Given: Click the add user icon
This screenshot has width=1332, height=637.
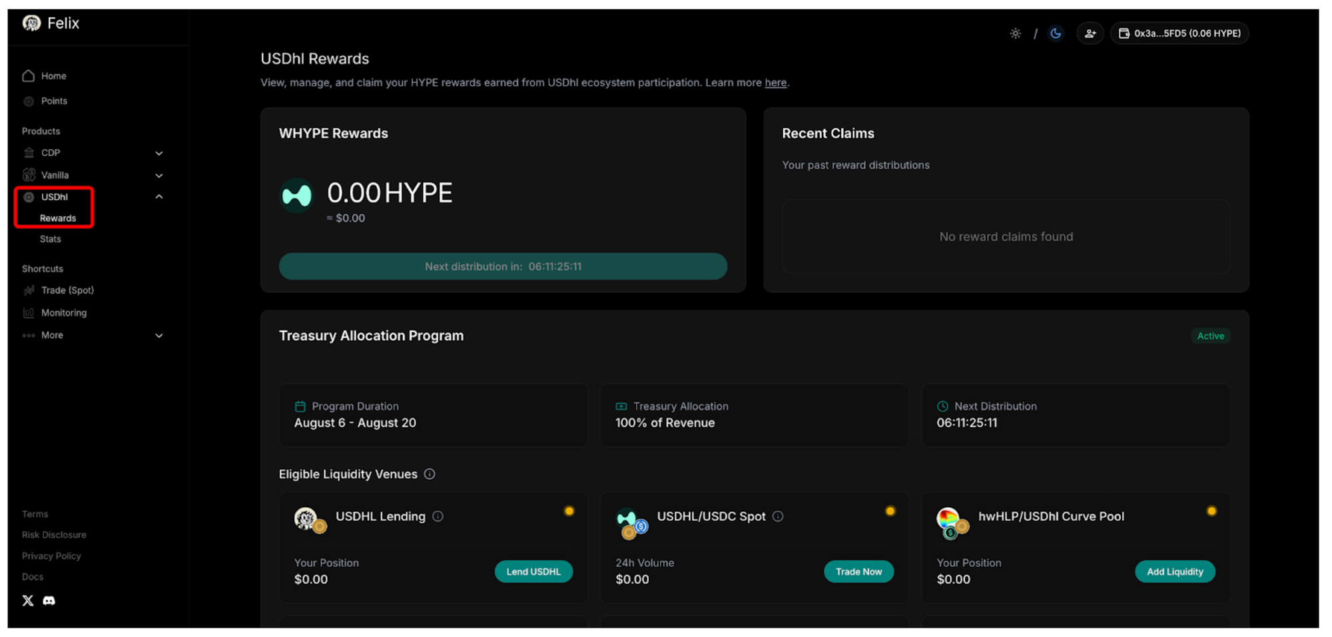Looking at the screenshot, I should pos(1090,33).
